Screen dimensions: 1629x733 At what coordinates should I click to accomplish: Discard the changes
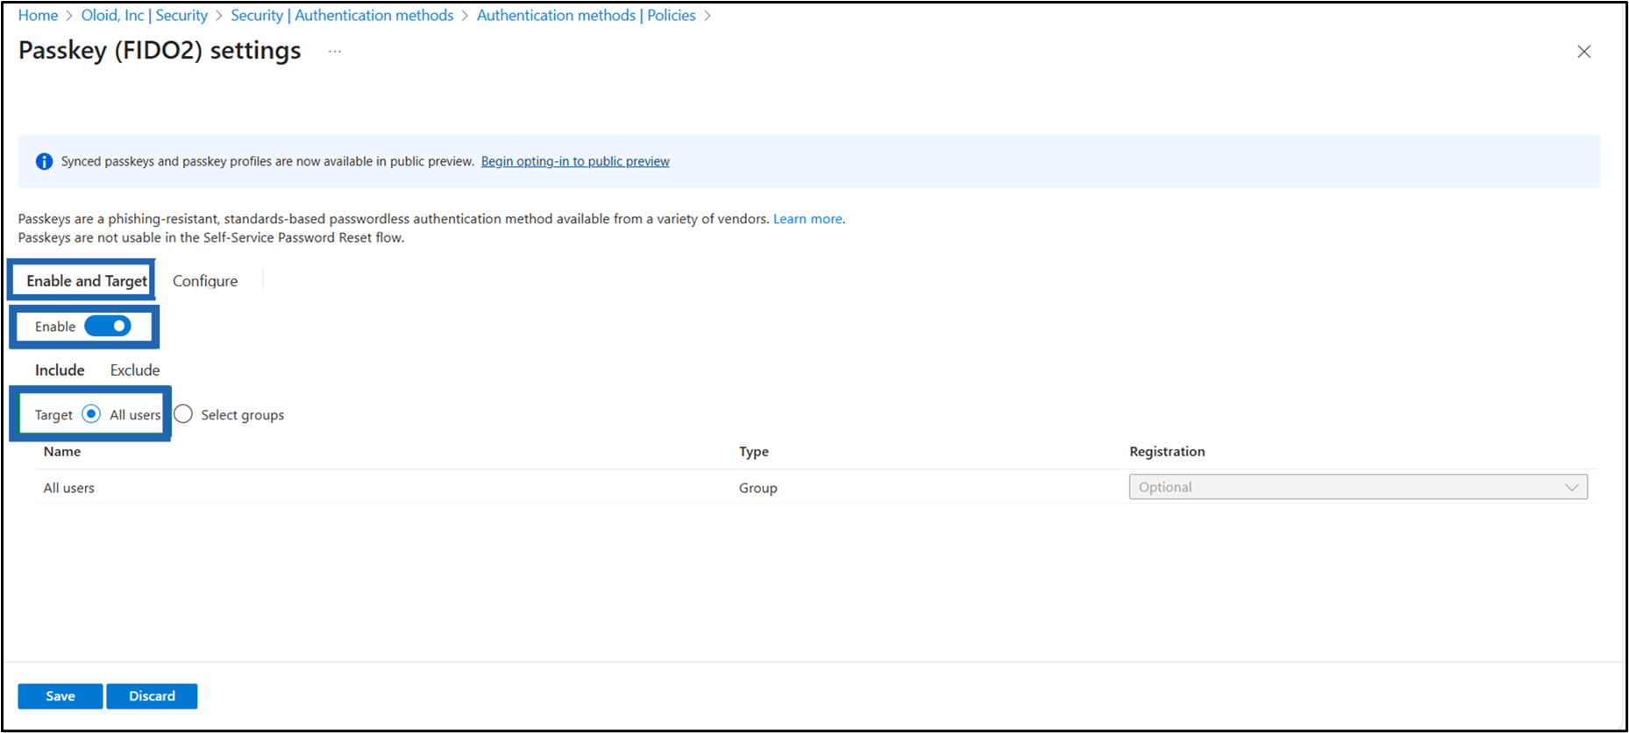tap(152, 696)
